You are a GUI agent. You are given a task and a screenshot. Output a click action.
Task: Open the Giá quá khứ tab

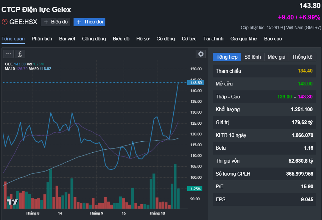pyautogui.click(x=244, y=39)
